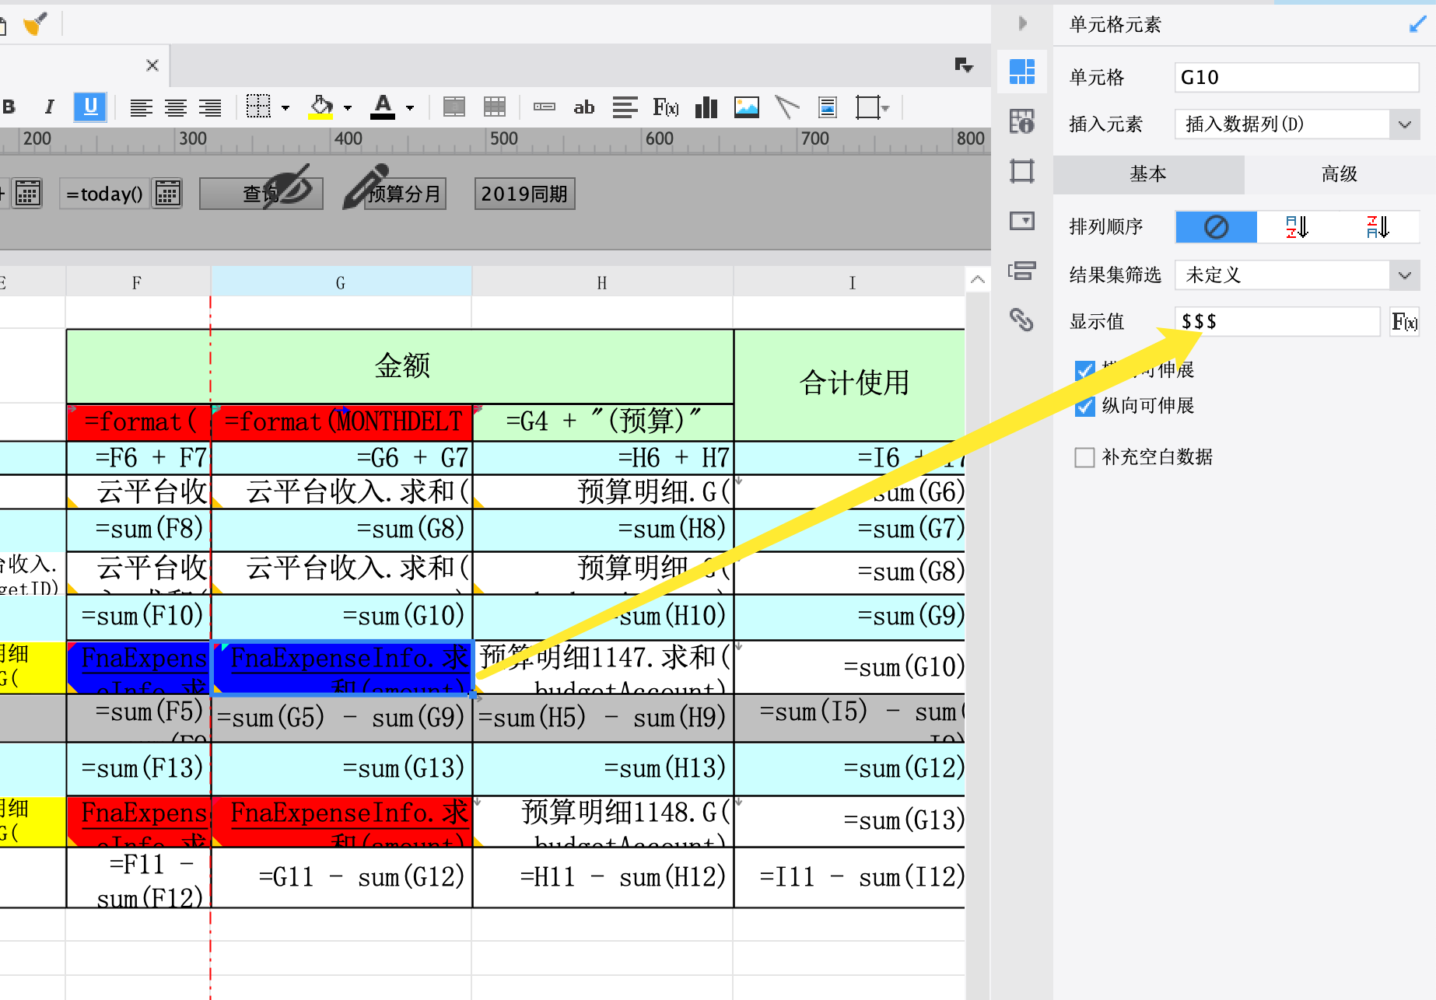Click the merge cells icon
Image resolution: width=1436 pixels, height=1000 pixels.
tap(454, 107)
